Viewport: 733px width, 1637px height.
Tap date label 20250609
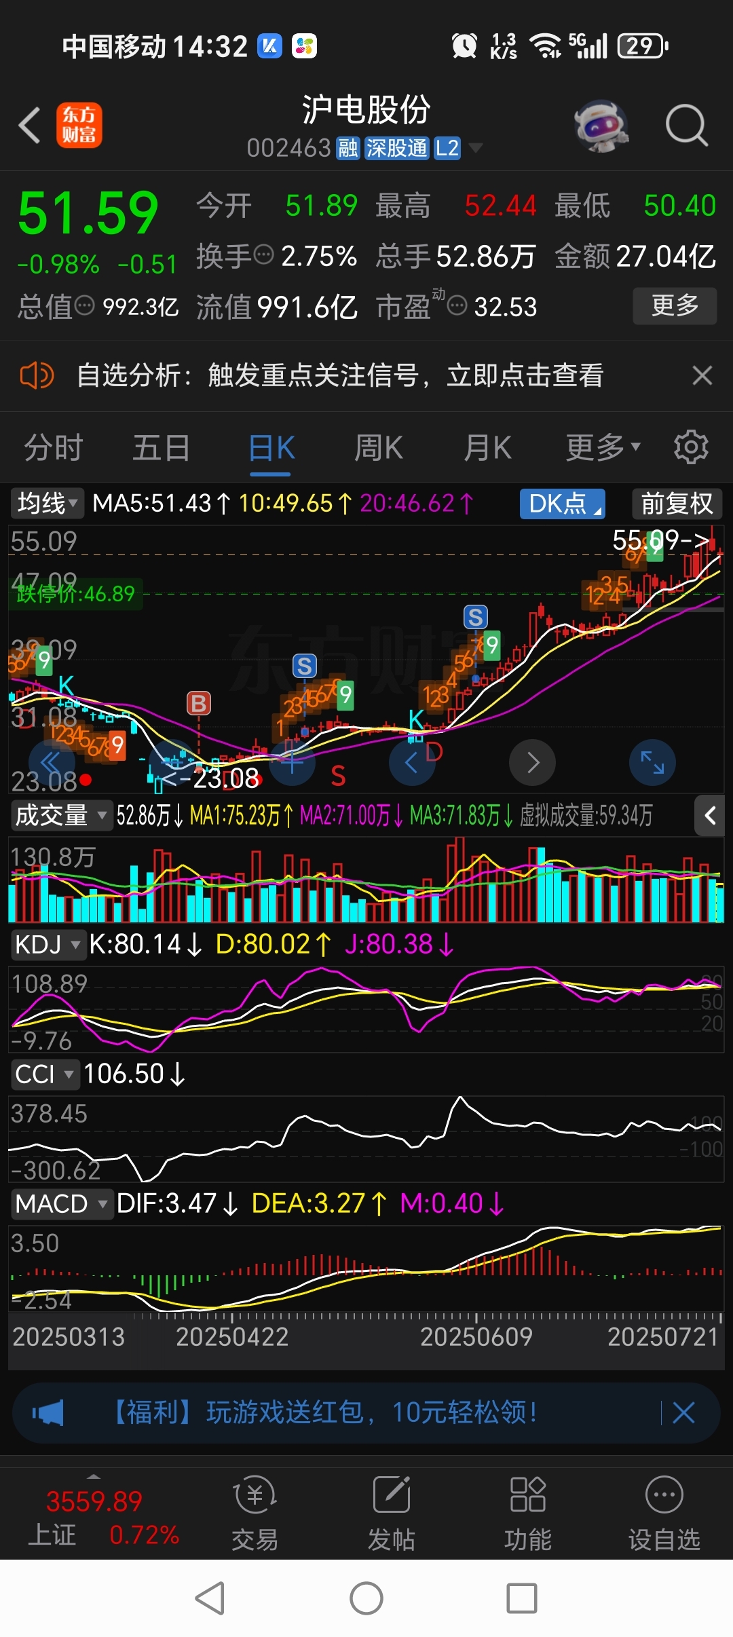476,1337
